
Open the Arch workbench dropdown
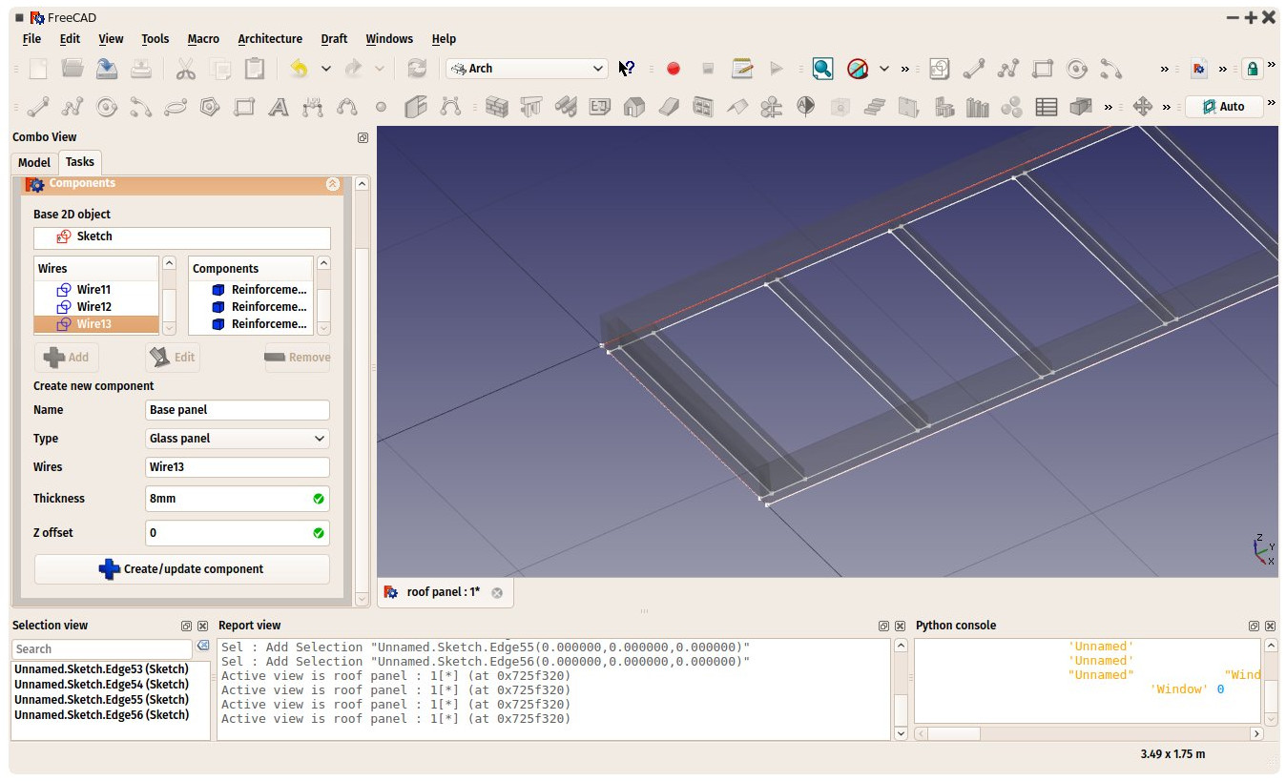[x=527, y=69]
